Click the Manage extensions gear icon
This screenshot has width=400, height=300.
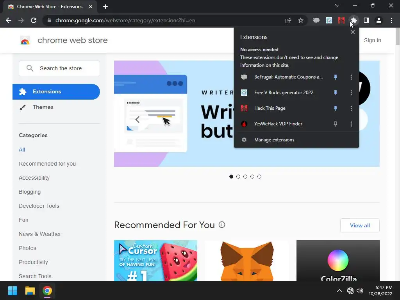point(244,140)
